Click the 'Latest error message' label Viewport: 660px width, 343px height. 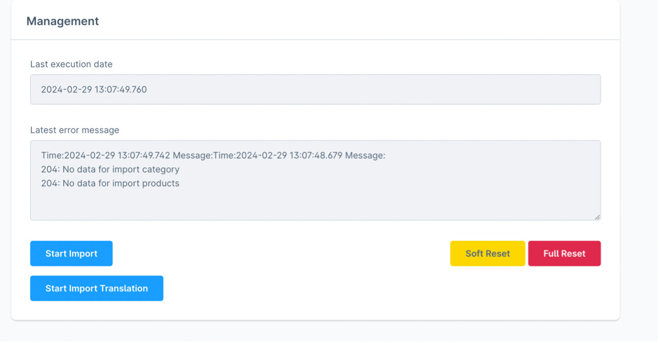coord(74,130)
